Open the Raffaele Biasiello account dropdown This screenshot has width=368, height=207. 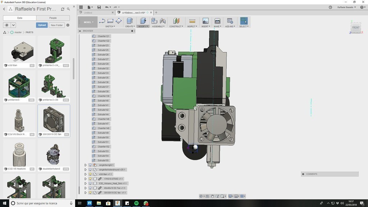pyautogui.click(x=346, y=7)
